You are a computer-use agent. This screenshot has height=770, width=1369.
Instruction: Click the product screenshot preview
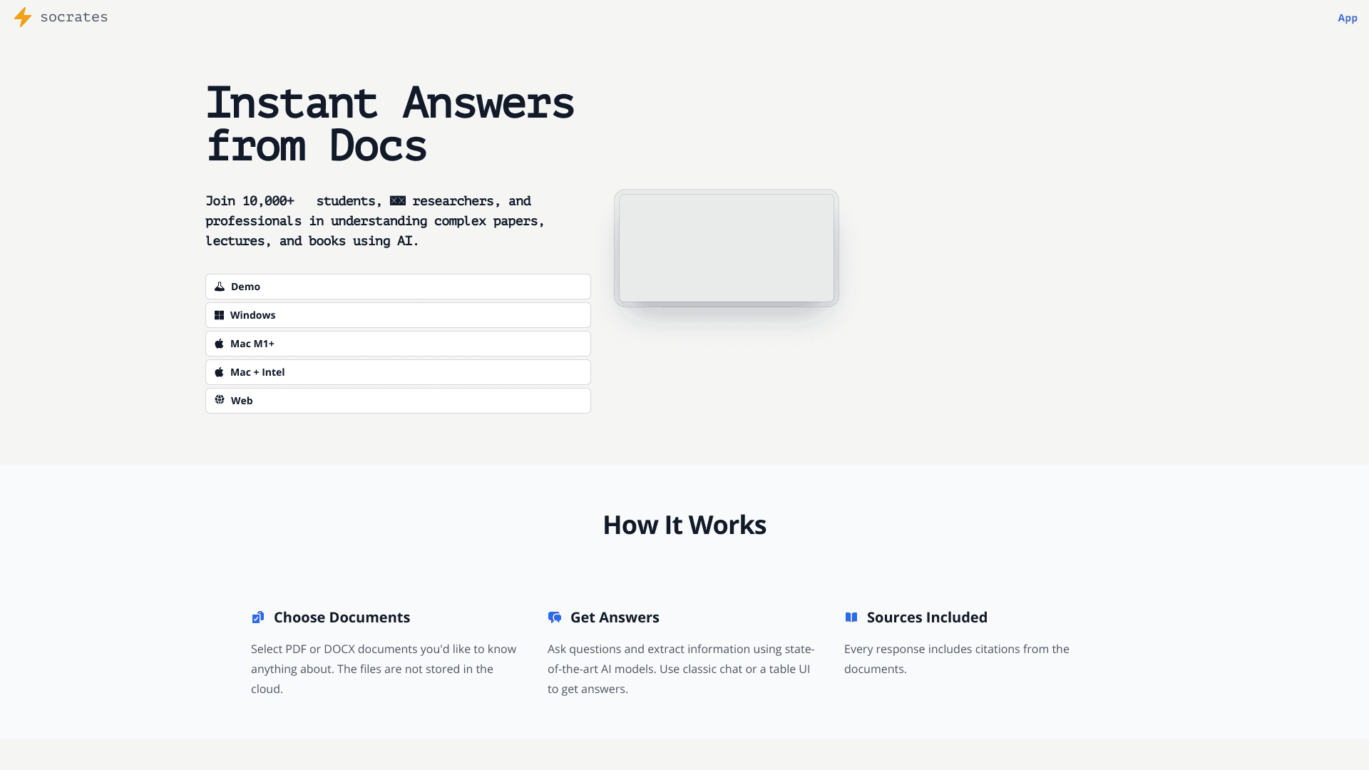tap(726, 248)
